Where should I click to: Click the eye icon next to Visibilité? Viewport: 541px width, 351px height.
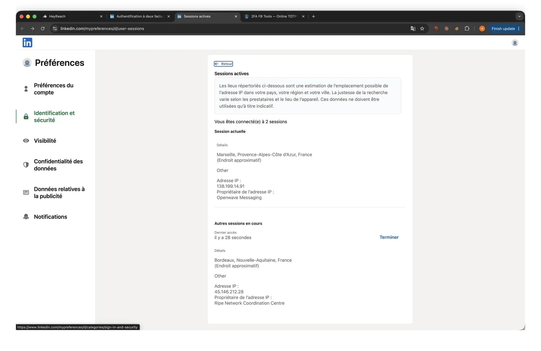[26, 141]
